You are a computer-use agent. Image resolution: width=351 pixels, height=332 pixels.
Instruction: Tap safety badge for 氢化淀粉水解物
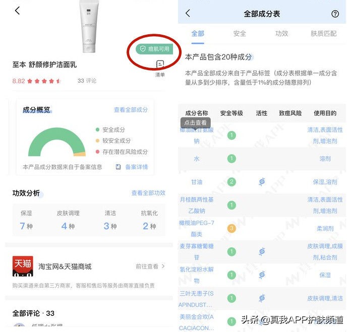pyautogui.click(x=231, y=275)
